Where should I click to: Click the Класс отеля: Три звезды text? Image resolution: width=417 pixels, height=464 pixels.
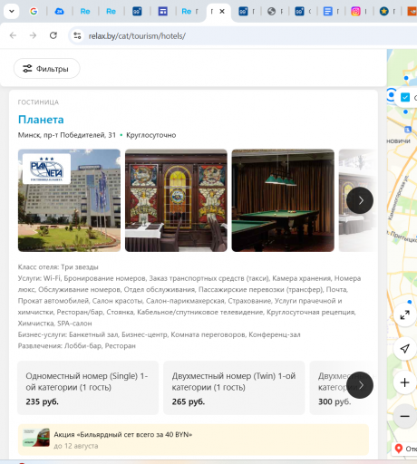pyautogui.click(x=58, y=267)
